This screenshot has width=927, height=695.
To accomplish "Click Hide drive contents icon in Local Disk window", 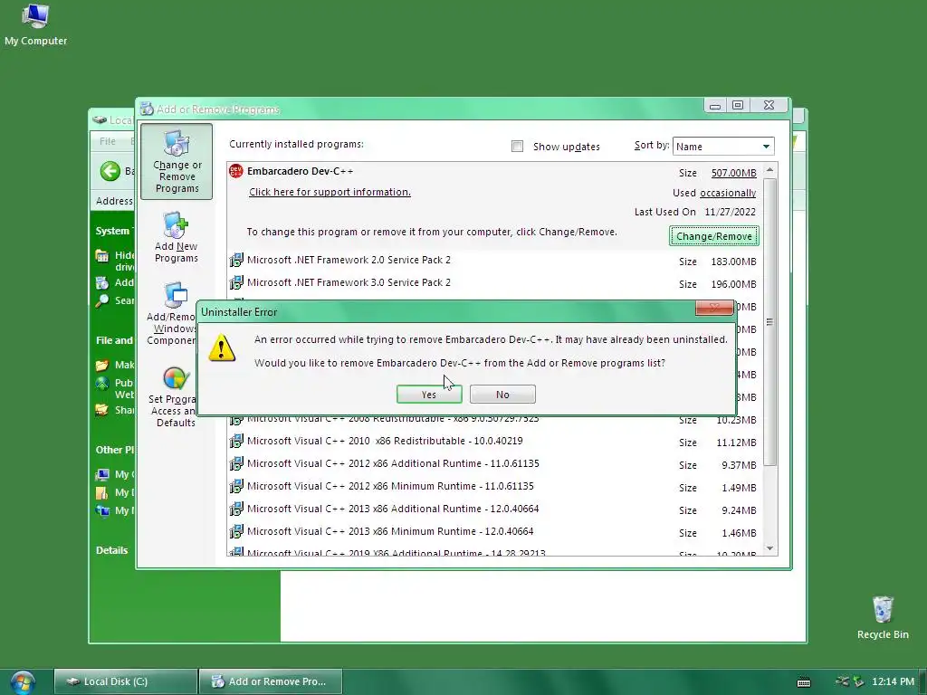I will [x=102, y=256].
